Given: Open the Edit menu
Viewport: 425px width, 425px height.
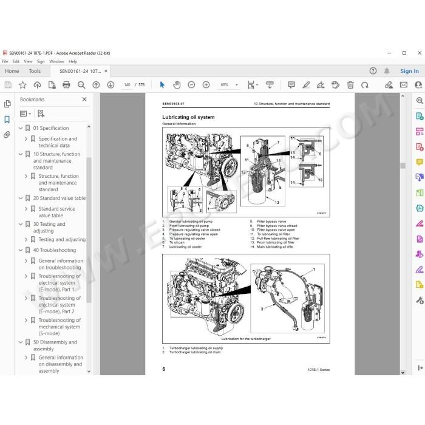Looking at the screenshot, I should point(16,61).
